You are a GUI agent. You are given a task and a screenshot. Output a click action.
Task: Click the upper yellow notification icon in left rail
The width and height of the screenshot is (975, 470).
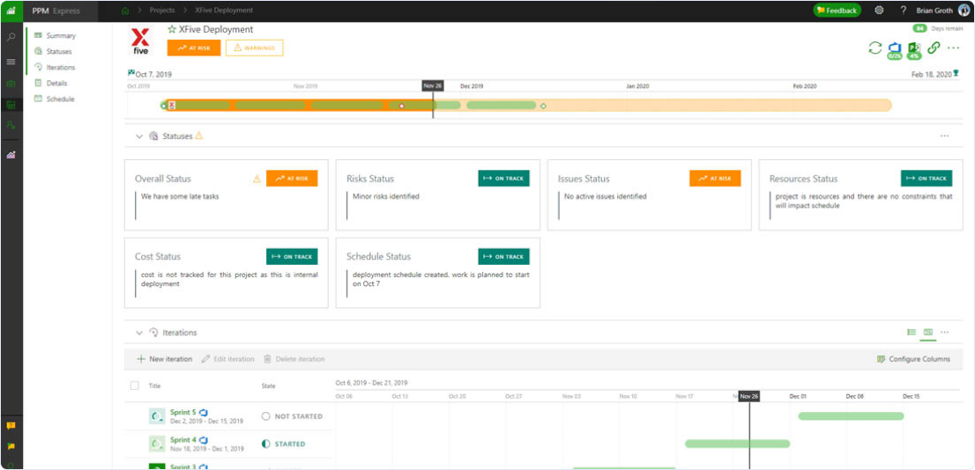click(x=11, y=426)
